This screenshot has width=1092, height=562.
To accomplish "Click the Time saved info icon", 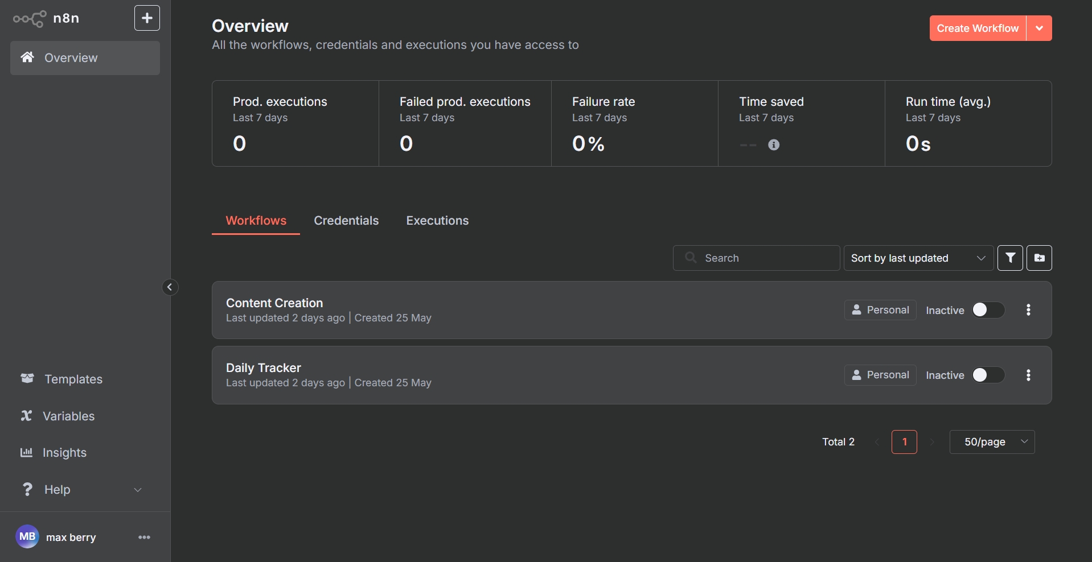I will pyautogui.click(x=774, y=144).
